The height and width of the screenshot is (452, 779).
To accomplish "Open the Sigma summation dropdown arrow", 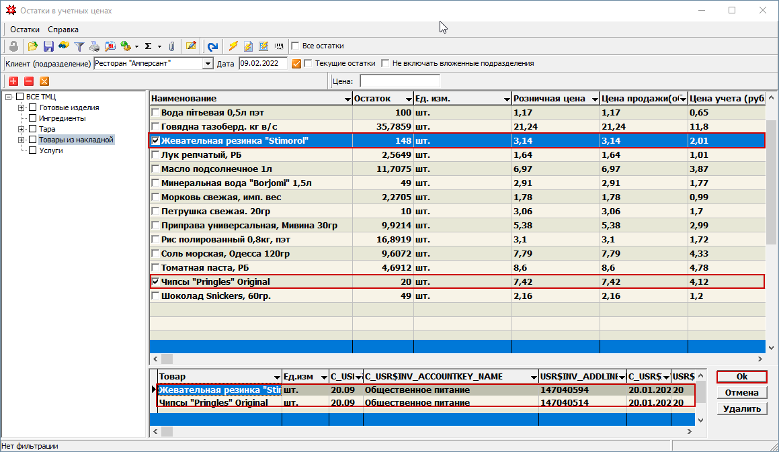I will tap(159, 46).
